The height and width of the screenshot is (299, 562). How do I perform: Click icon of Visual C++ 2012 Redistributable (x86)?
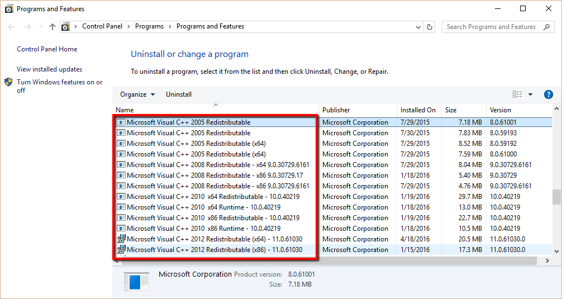tap(121, 249)
